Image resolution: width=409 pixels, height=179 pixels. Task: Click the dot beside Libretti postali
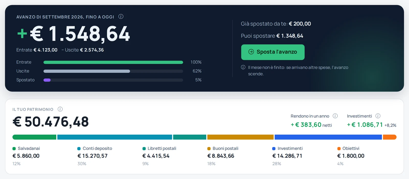click(x=144, y=149)
